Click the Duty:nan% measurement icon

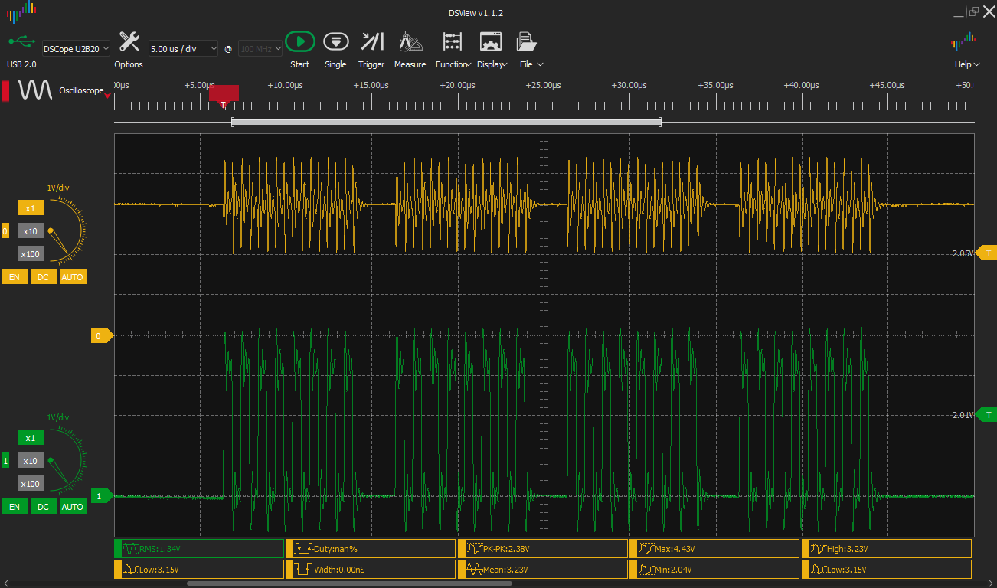tap(303, 549)
